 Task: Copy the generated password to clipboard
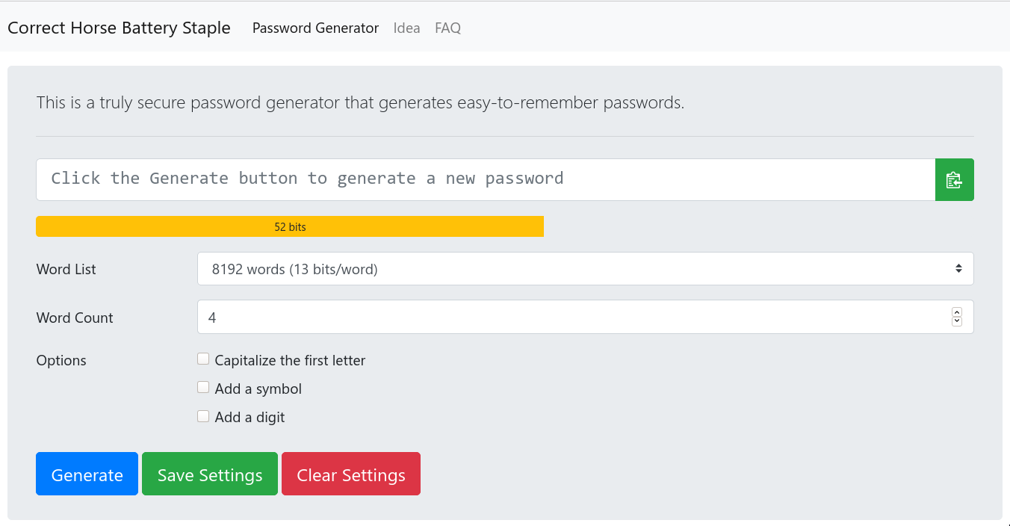click(954, 179)
